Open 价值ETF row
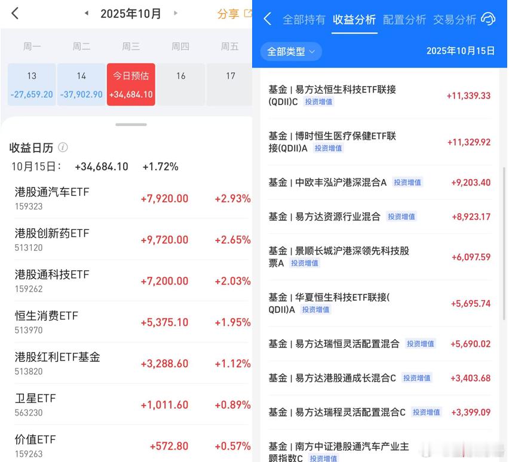Image resolution: width=509 pixels, height=462 pixels. [x=133, y=444]
